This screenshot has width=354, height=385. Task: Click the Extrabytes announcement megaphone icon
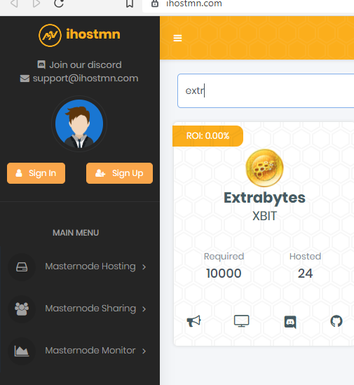[193, 320]
